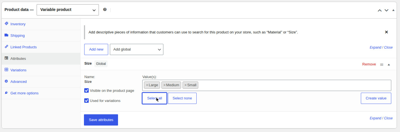Viewport: 400px width, 132px height.
Task: Open the Linked Products tab
Action: click(41, 47)
